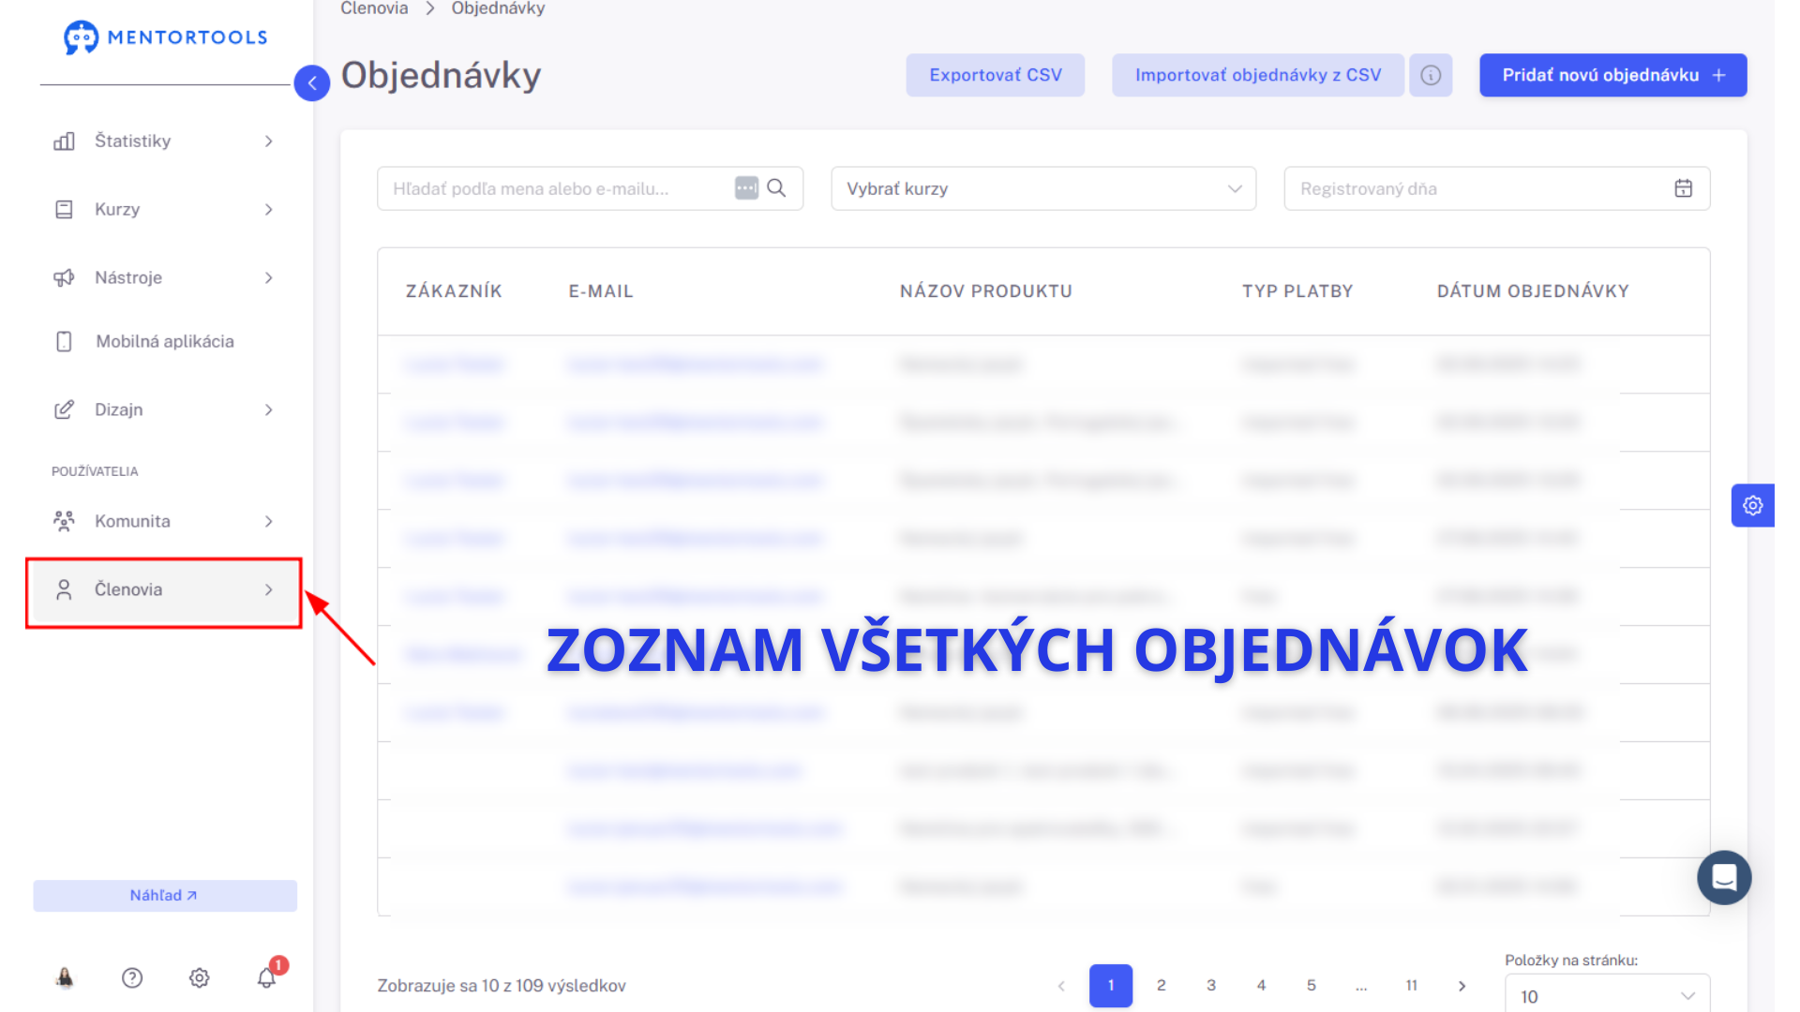This screenshot has height=1012, width=1800.
Task: Collapse the sidebar with blue arrow
Action: tap(312, 83)
